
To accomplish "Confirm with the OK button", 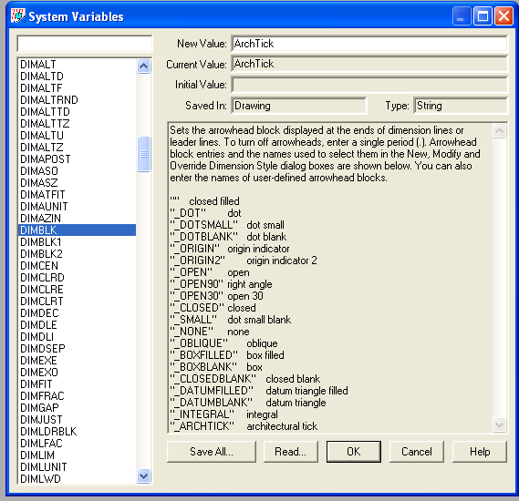I will [354, 452].
